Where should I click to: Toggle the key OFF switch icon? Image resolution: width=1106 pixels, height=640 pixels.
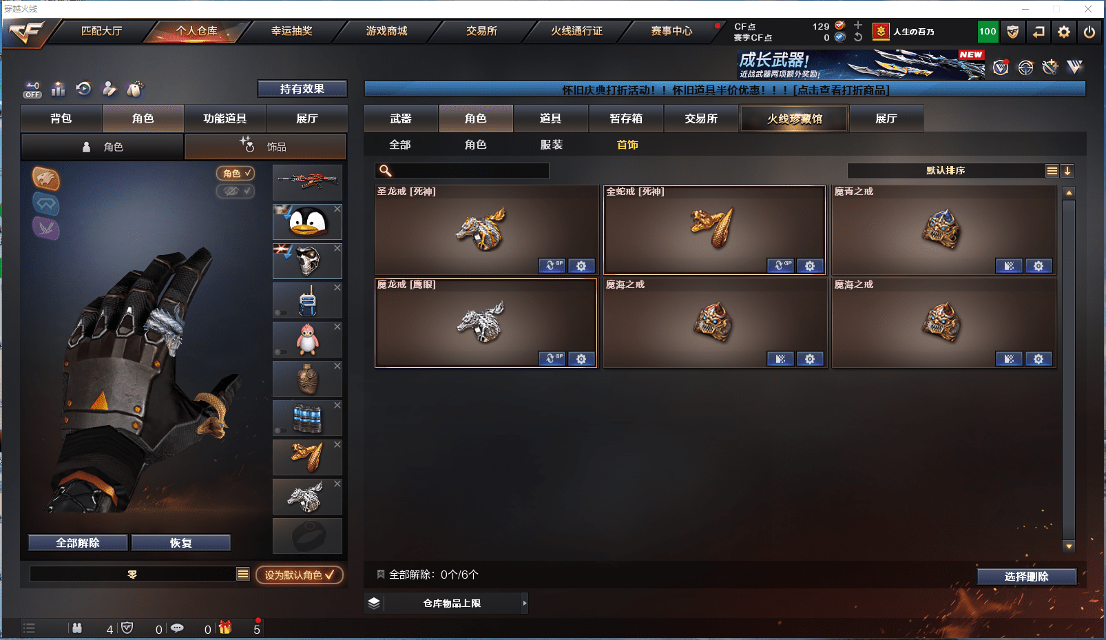(x=32, y=90)
